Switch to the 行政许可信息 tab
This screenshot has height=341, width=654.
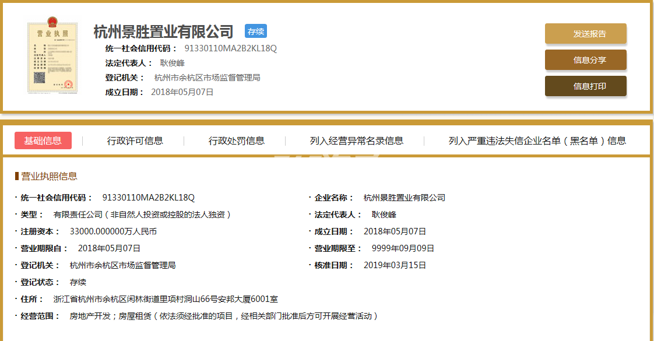(135, 141)
